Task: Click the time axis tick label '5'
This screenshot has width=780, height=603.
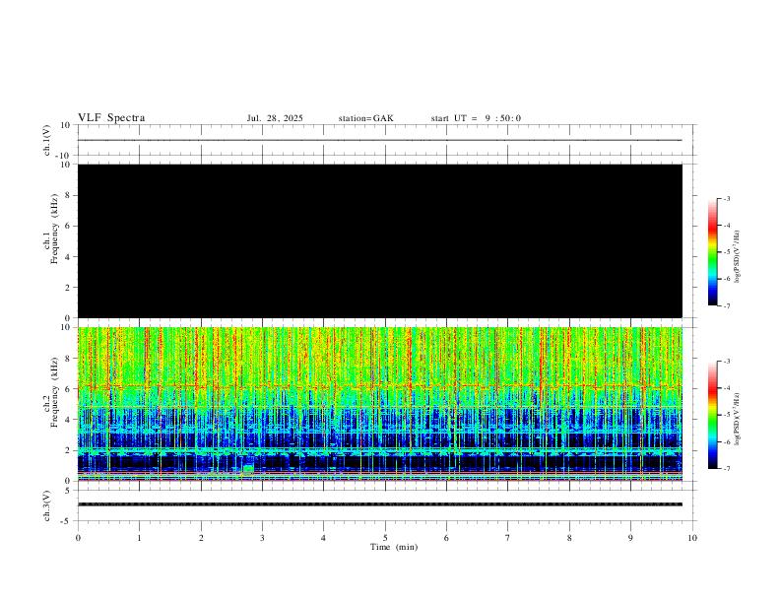Action: coord(385,538)
